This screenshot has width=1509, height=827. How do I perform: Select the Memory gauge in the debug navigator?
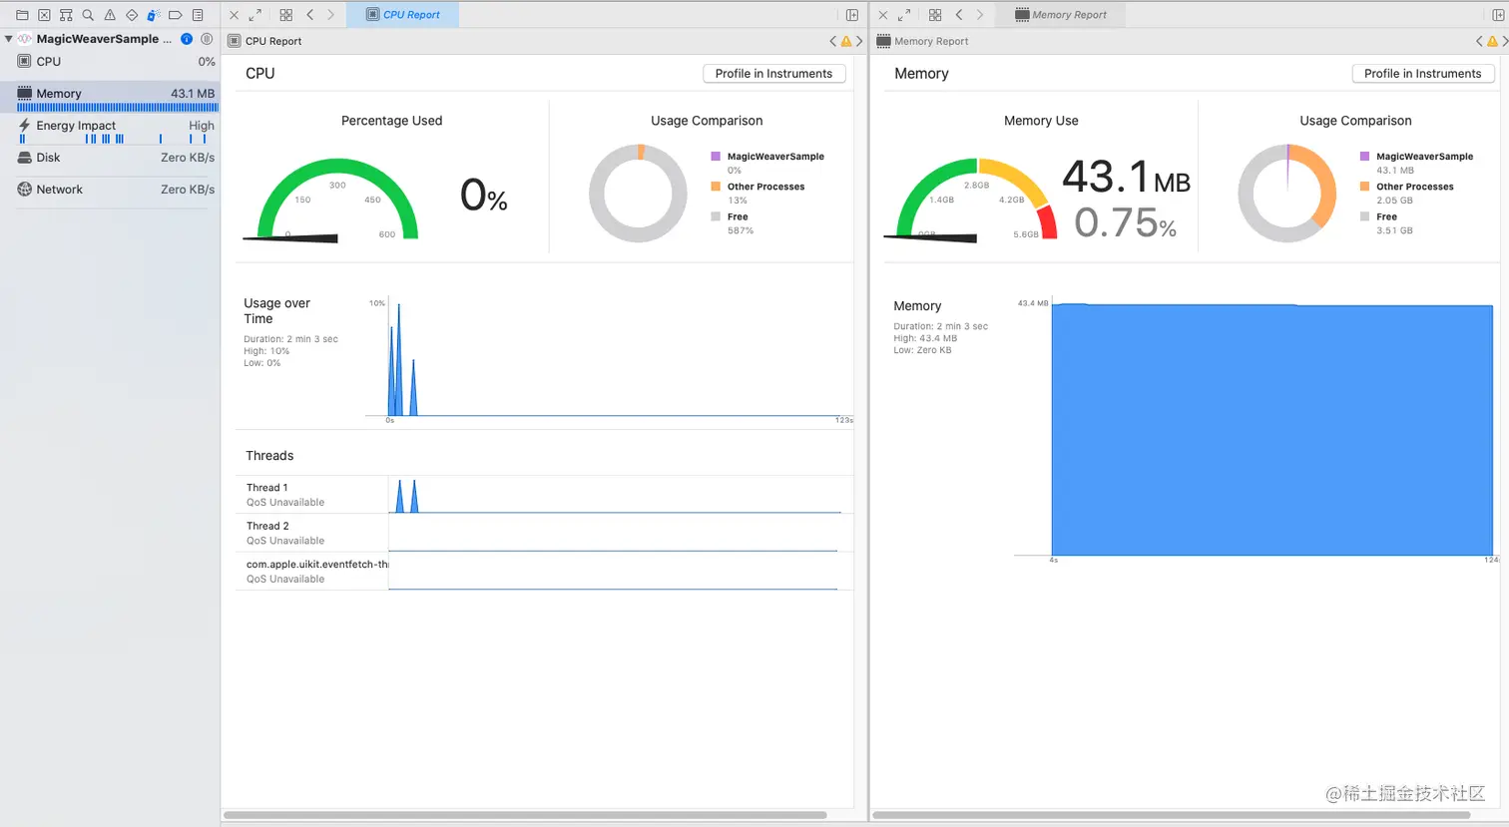pos(110,97)
